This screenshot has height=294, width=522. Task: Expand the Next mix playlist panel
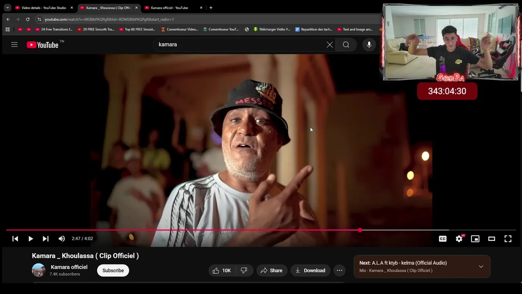[481, 267]
